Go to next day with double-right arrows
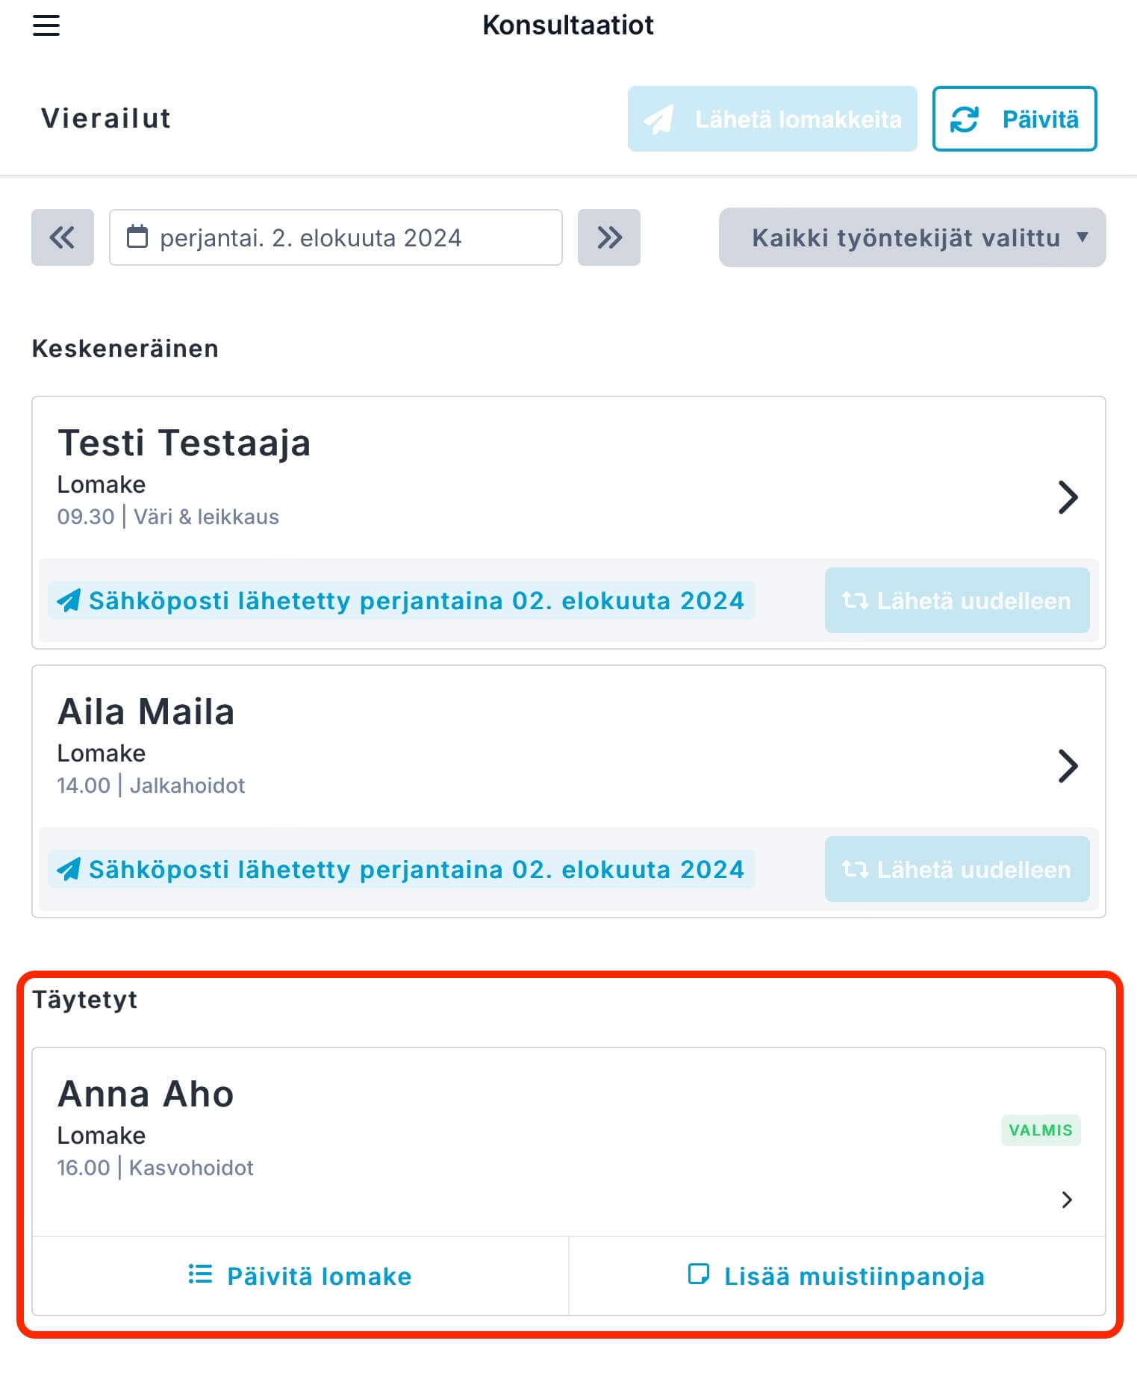This screenshot has height=1373, width=1137. point(609,237)
